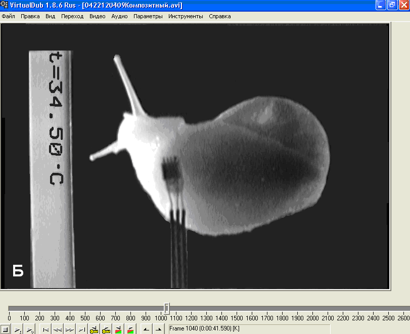Open the Вид menu
Screen dimensions: 410x334
point(50,16)
